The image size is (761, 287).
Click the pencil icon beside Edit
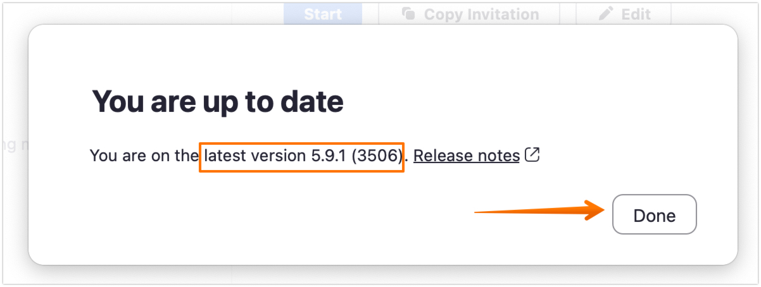pos(606,14)
